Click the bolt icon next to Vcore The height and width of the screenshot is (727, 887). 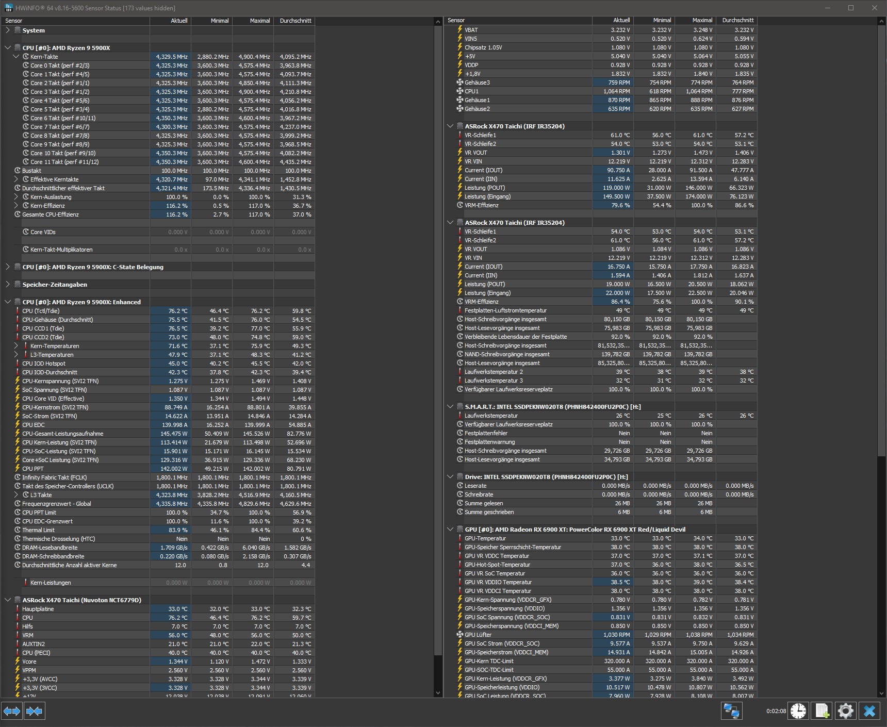18,662
